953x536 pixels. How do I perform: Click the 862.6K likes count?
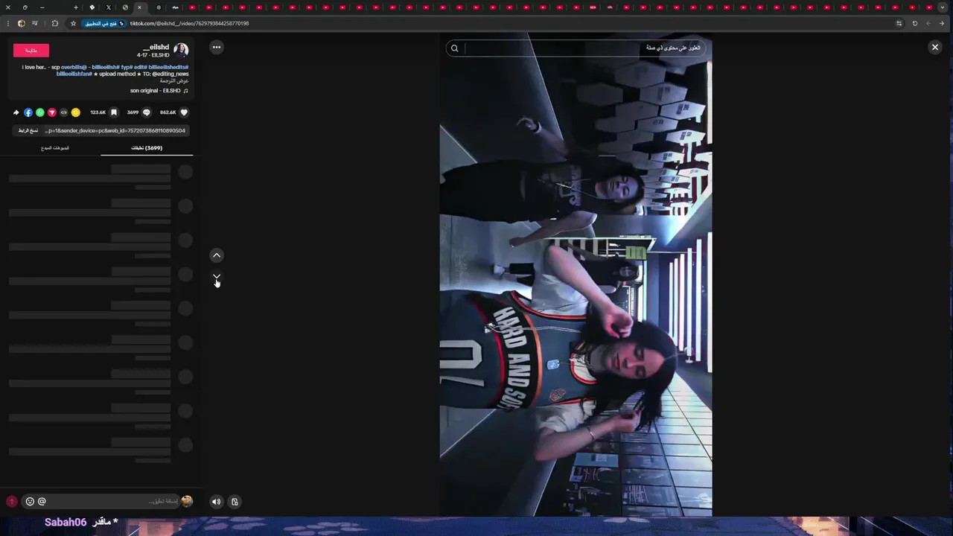(x=168, y=112)
